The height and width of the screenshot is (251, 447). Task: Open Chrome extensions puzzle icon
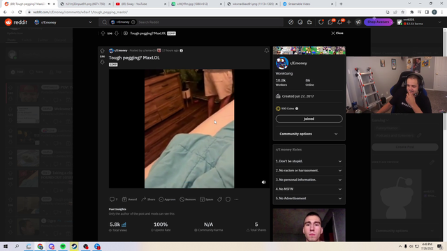412,13
